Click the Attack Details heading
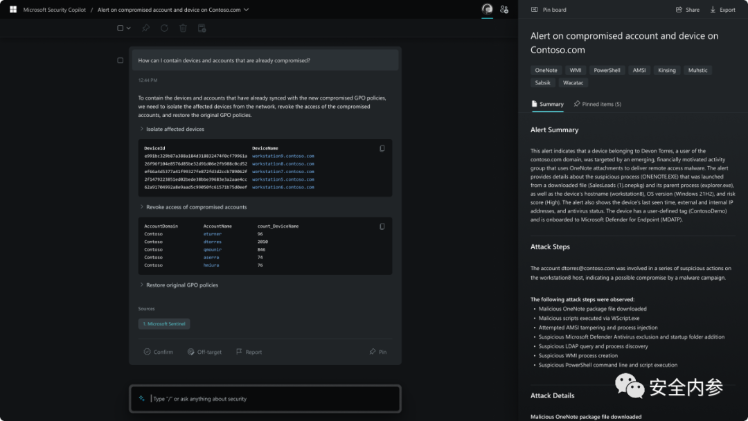The image size is (748, 421). click(553, 395)
